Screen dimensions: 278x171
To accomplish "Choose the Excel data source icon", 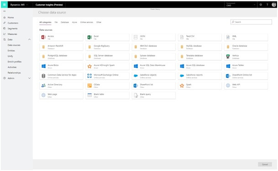I will (89, 37).
